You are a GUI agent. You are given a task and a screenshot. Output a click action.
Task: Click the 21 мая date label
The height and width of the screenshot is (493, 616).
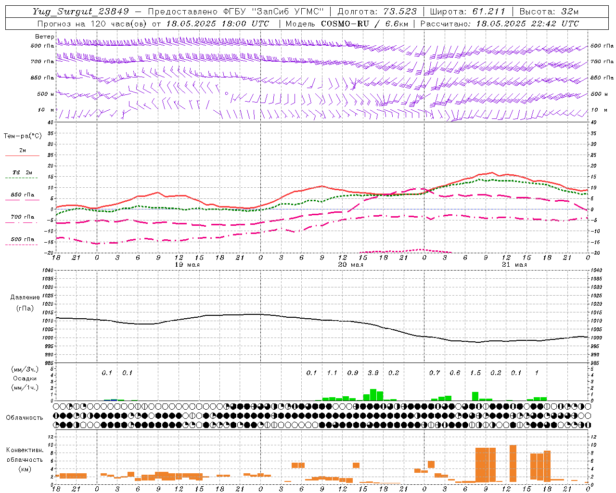514,265
